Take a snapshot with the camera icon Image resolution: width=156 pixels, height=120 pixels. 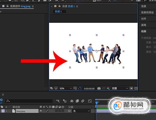coord(99,88)
